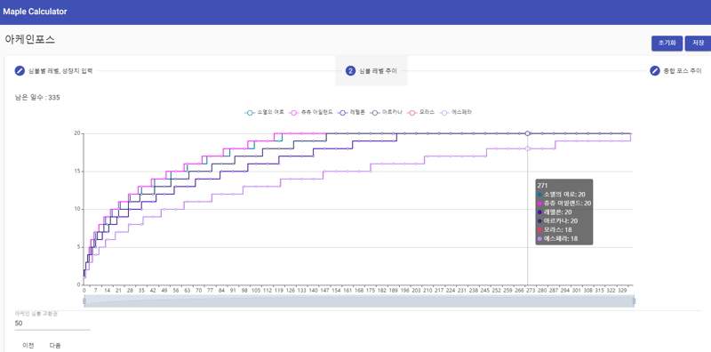The image size is (711, 352).
Task: Open step 1 심볼별 레벨, 성장치 입력
Action: [54, 71]
